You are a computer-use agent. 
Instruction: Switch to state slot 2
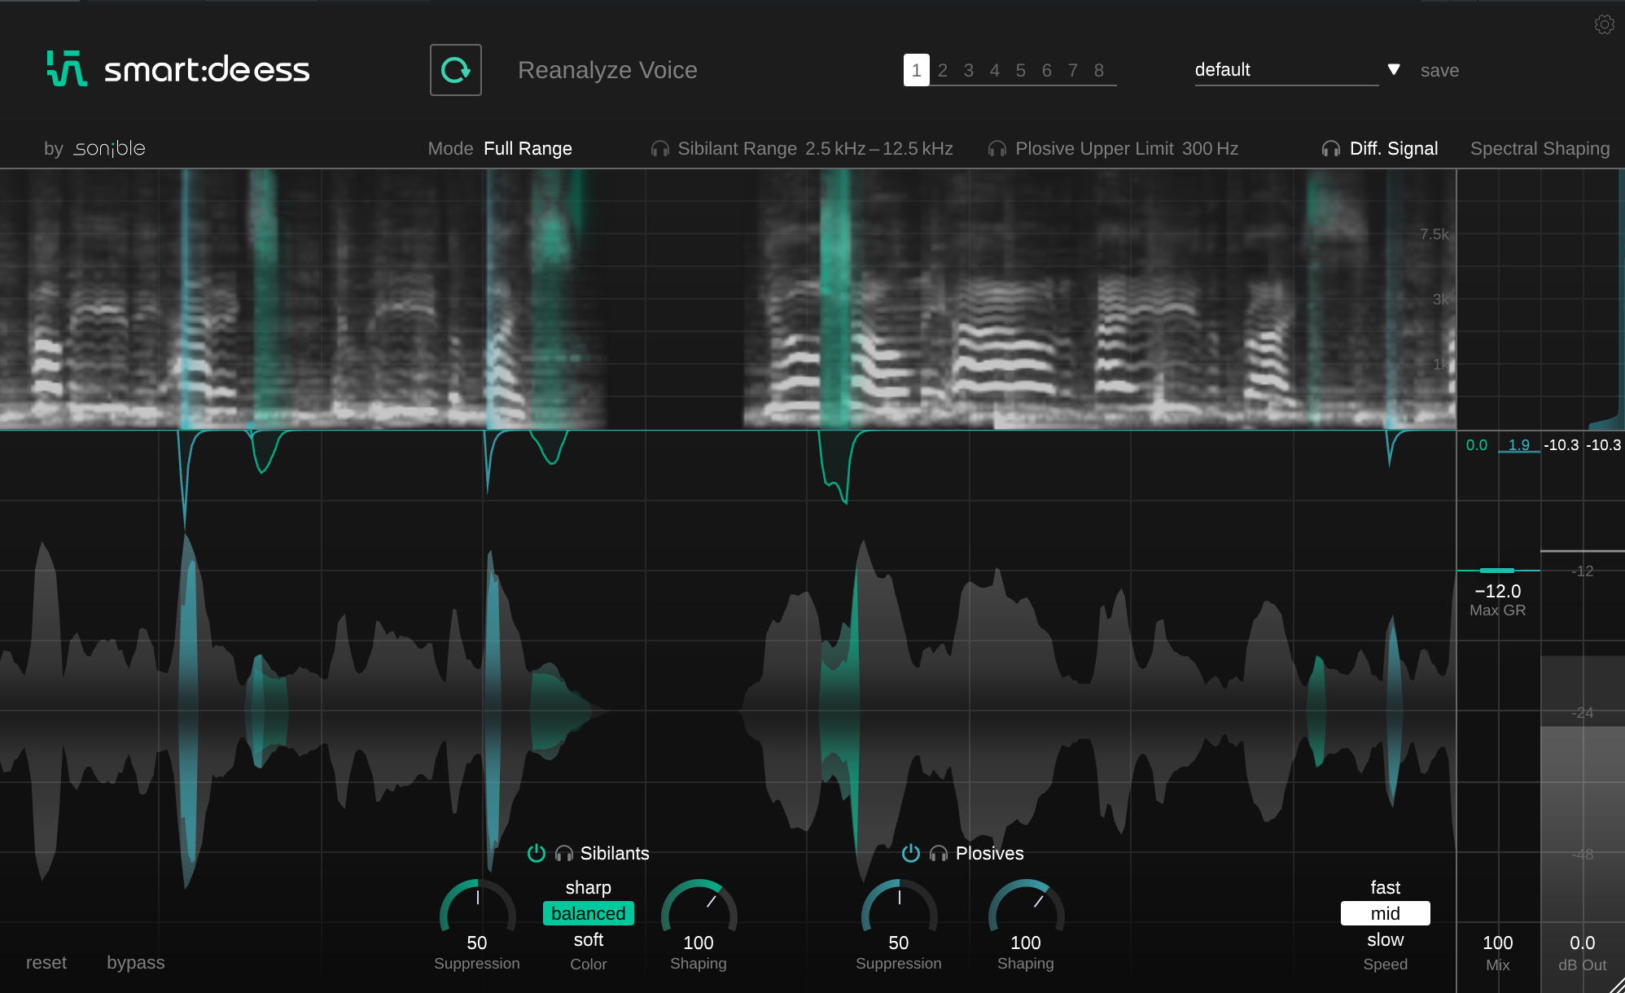(x=943, y=71)
